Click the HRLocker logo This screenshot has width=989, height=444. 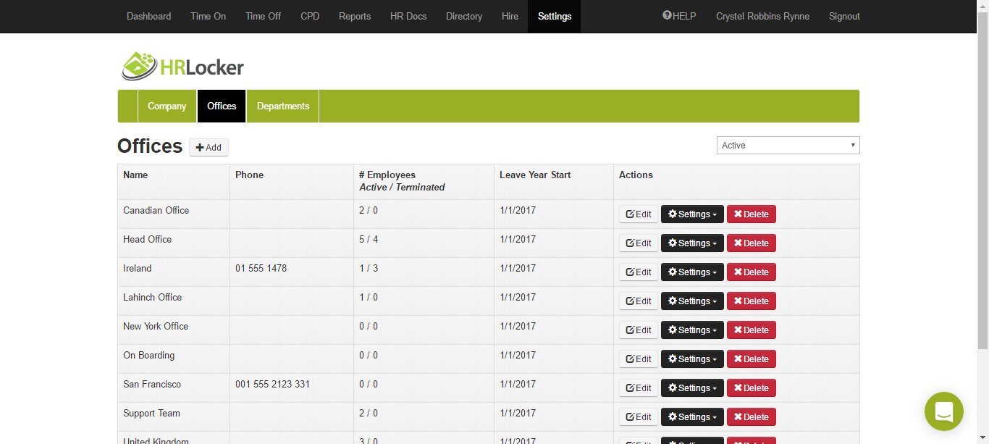pos(183,67)
